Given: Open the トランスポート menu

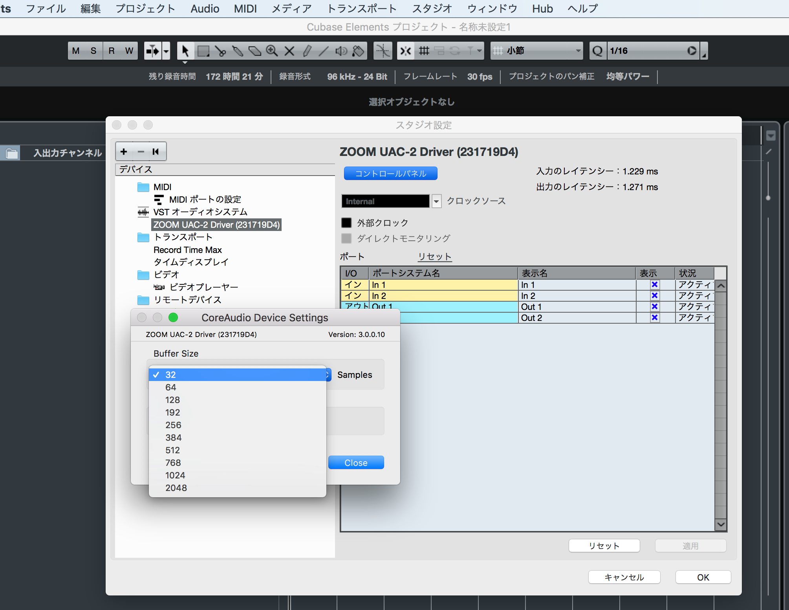Looking at the screenshot, I should point(362,9).
